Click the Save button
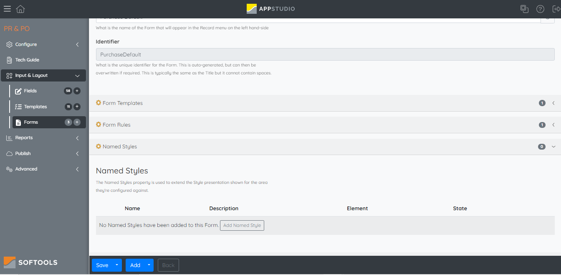The image size is (561, 275). (x=102, y=265)
